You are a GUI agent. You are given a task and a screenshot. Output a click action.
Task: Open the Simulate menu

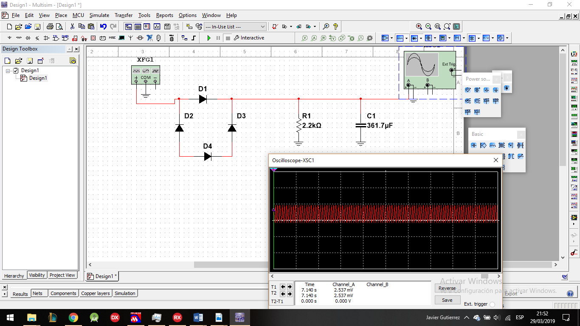[x=99, y=15]
